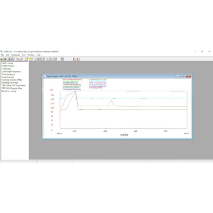Click the printer icon in toolbar

pos(5,59)
